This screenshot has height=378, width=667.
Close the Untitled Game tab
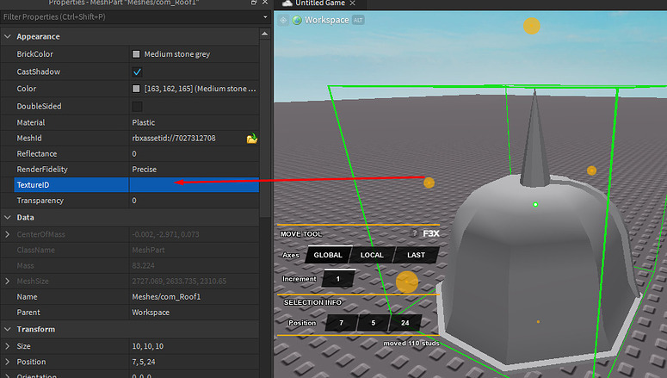[x=352, y=3]
